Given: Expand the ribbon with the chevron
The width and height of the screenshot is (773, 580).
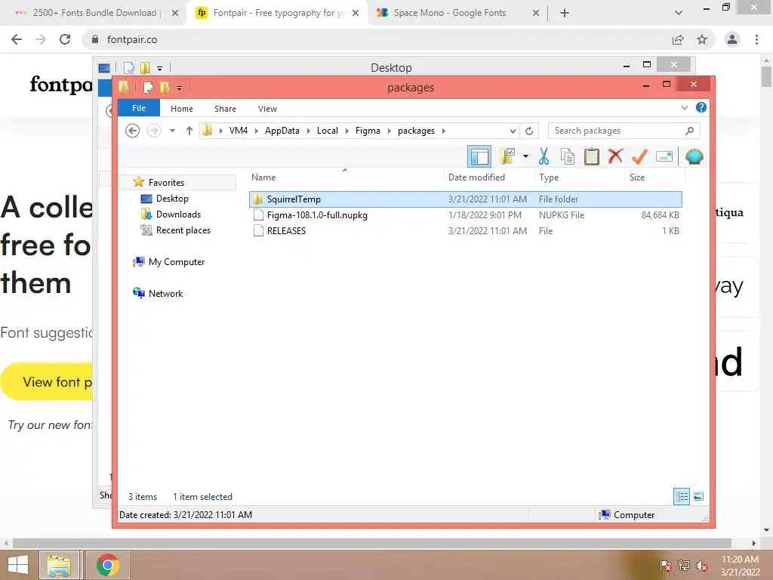Looking at the screenshot, I should [x=684, y=107].
